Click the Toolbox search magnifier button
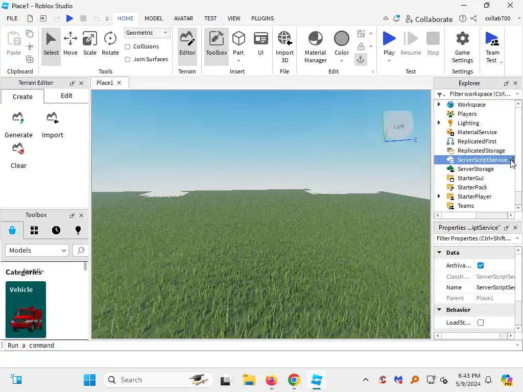This screenshot has width=523, height=392. [80, 250]
